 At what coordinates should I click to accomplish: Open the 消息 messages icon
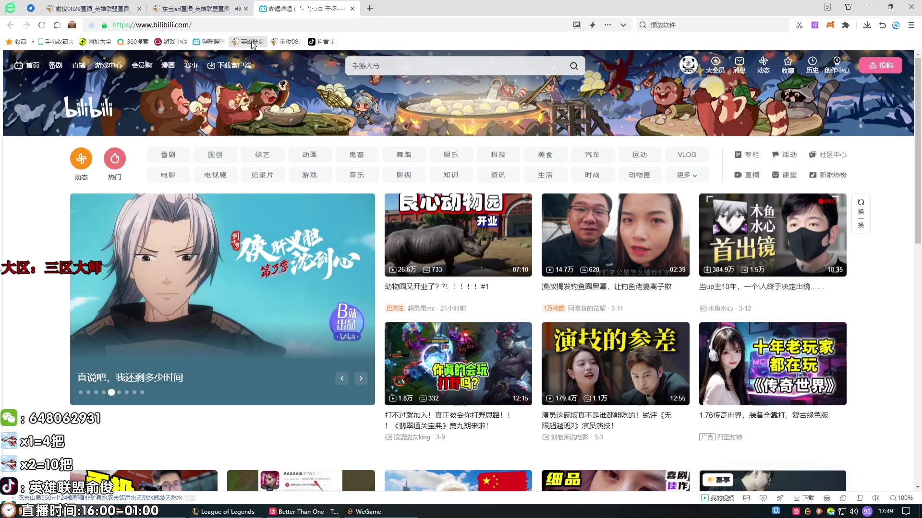[x=740, y=65]
